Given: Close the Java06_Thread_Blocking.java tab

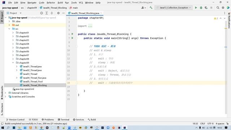Looking at the screenshot, I should click(x=101, y=13).
